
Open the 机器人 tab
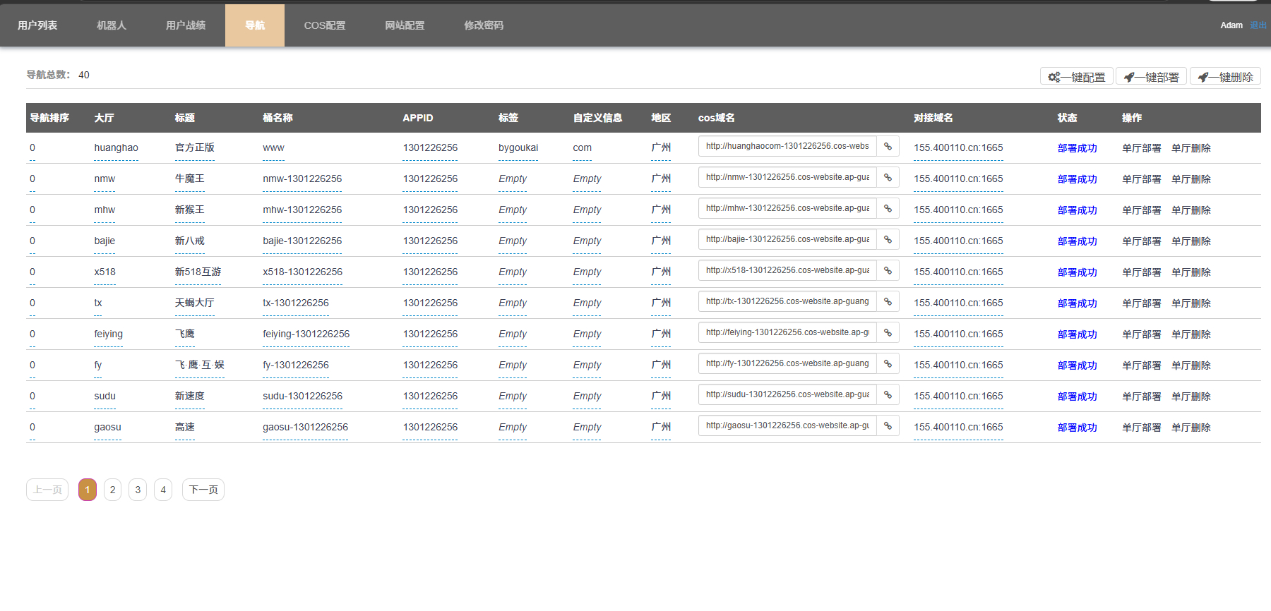(x=112, y=25)
